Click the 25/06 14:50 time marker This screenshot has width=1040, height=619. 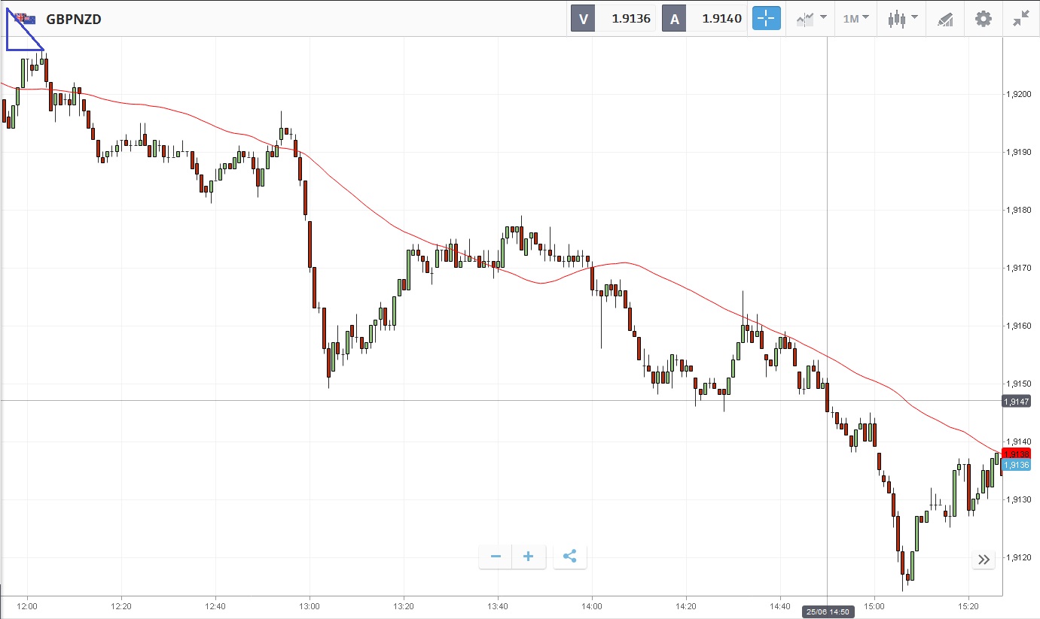828,612
